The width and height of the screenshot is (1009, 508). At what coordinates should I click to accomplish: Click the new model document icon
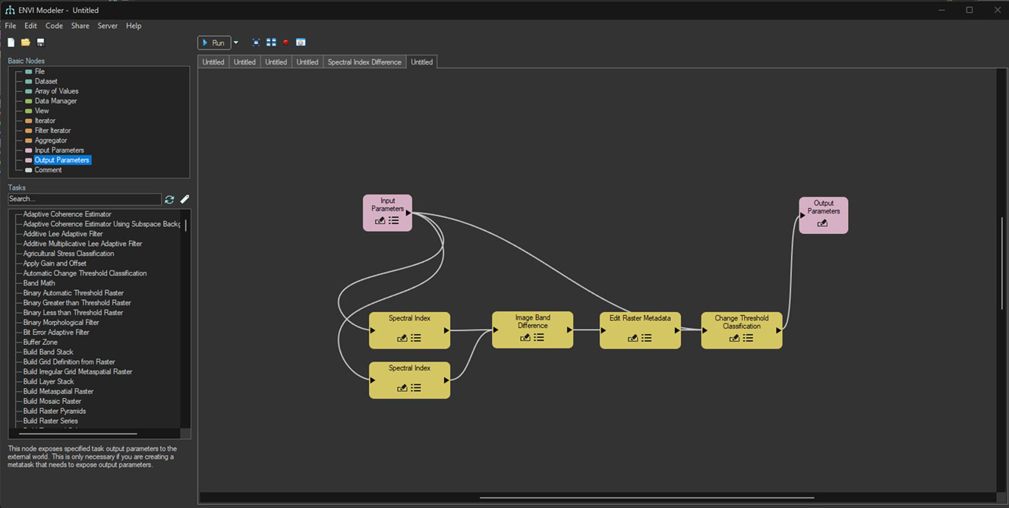click(11, 43)
